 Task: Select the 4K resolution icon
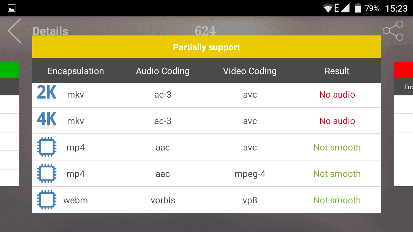pos(47,121)
